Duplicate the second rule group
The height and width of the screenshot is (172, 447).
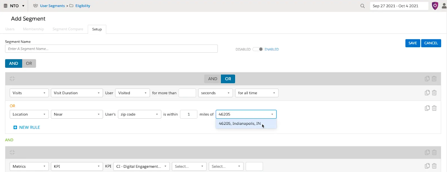427,152
